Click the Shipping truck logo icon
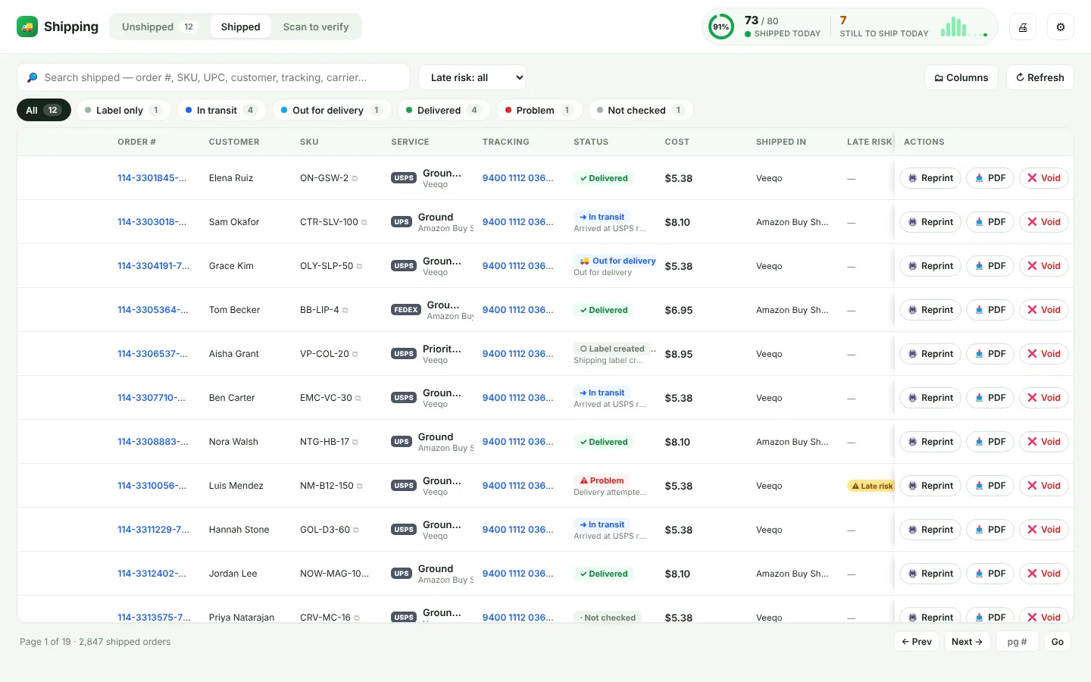This screenshot has width=1091, height=682. click(27, 27)
